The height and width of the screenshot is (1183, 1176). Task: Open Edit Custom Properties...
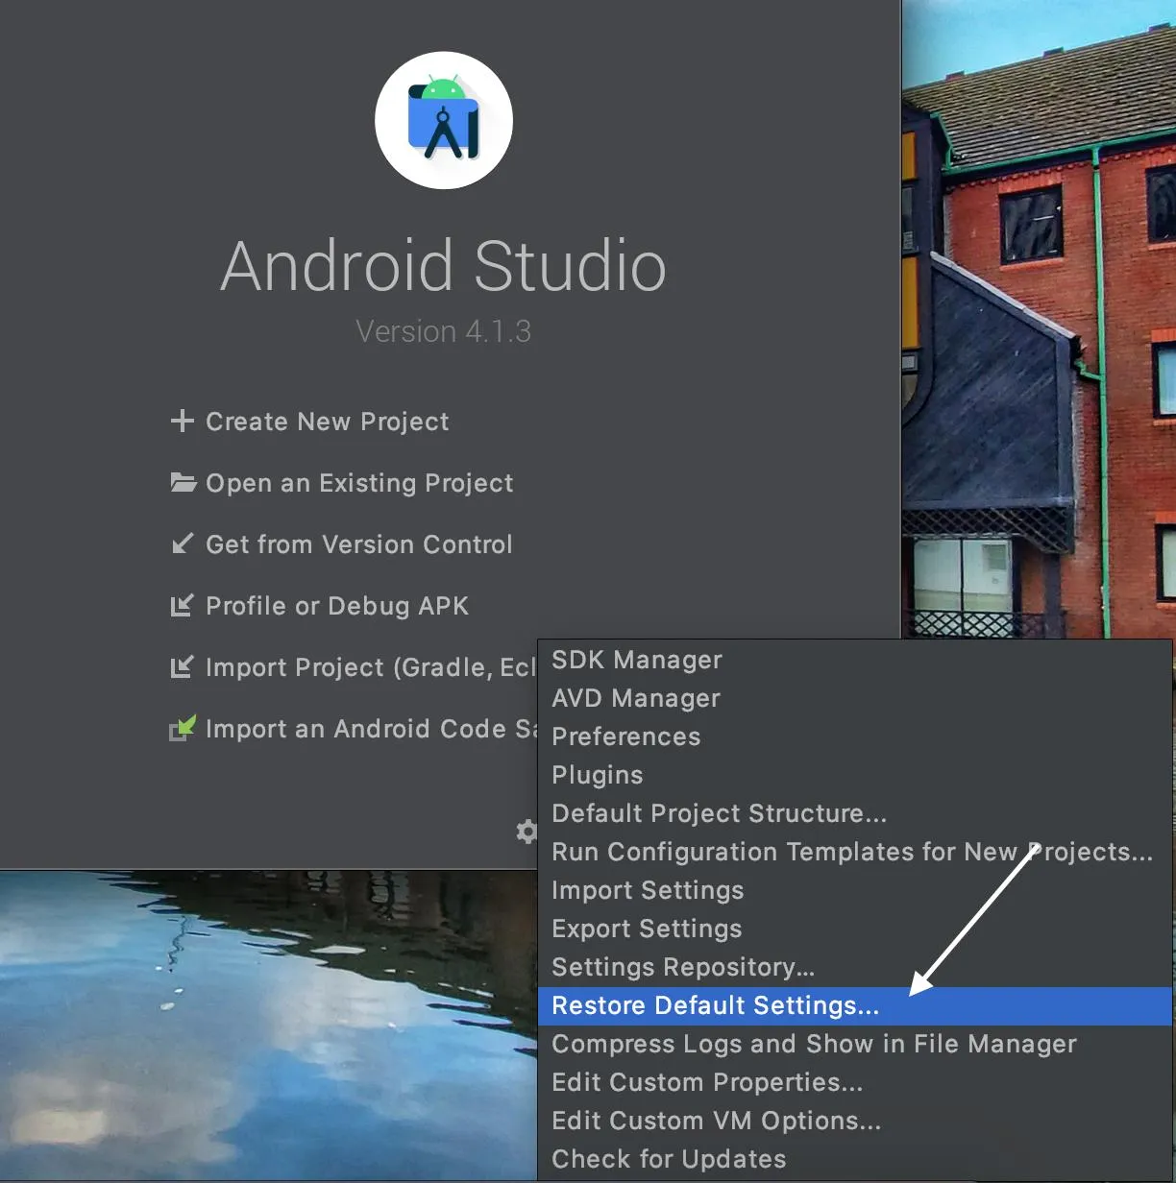point(855,1082)
